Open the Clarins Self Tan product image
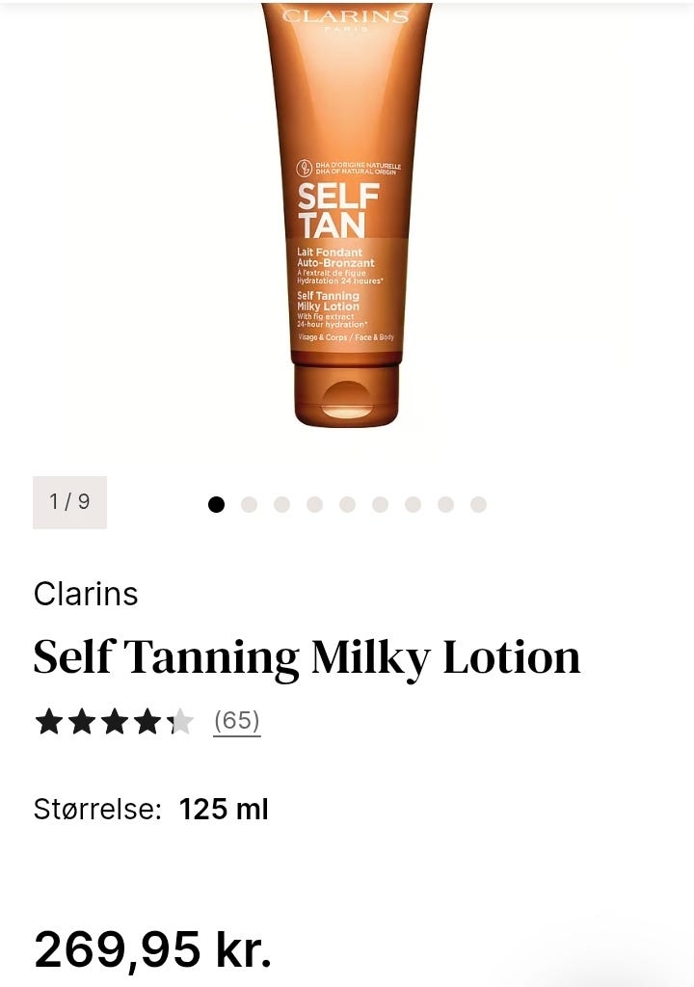Screen dimensions: 694x987 point(346,214)
